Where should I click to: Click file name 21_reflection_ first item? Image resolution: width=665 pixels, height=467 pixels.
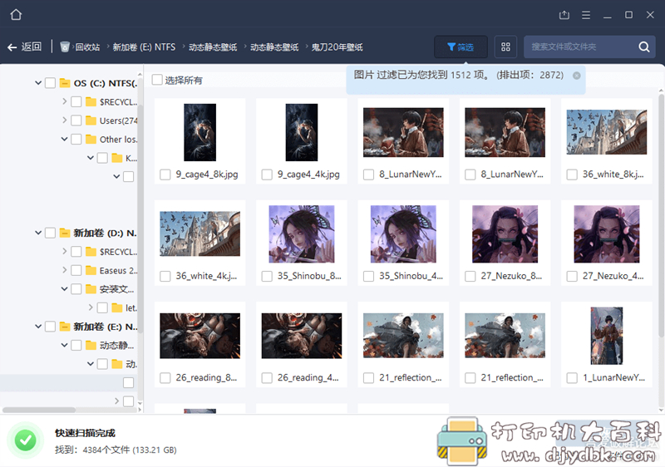pos(411,377)
